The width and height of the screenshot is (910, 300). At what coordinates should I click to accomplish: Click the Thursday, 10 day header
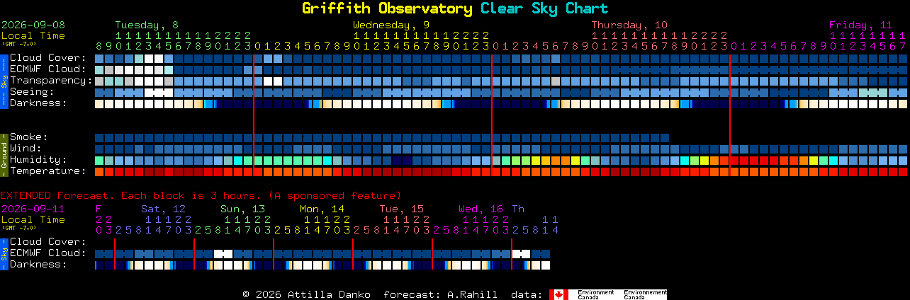click(x=629, y=25)
